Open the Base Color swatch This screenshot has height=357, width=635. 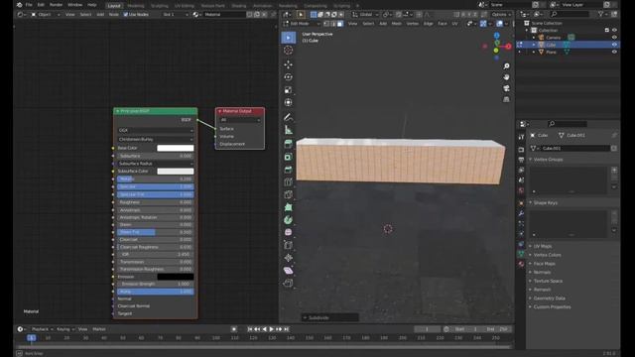176,148
